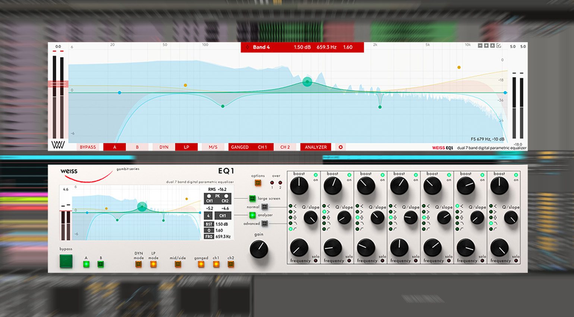Click BYPASS in large screen toolbar
Image resolution: width=574 pixels, height=317 pixels.
88,147
